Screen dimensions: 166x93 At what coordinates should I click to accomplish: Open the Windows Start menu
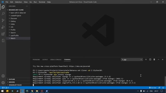pyautogui.click(x=2, y=91)
